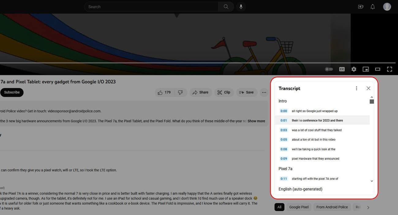Enable theater mode view

[x=377, y=69]
